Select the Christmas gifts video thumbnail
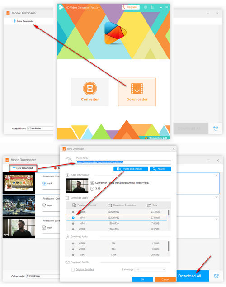The image size is (226, 287). (x=19, y=183)
